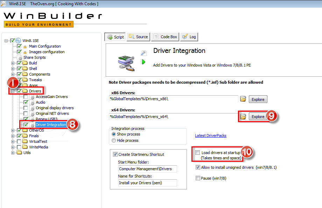Check the WriteMedia folder checkbox
This screenshot has height=208, width=322.
click(x=19, y=147)
